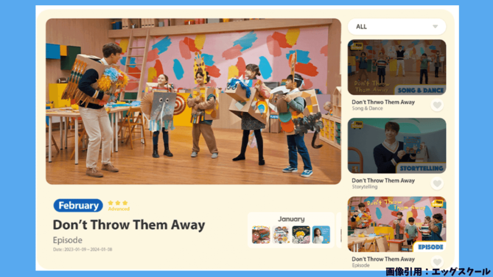Play the main Don't Throw Them Away video
This screenshot has height=277, width=493.
tap(194, 101)
